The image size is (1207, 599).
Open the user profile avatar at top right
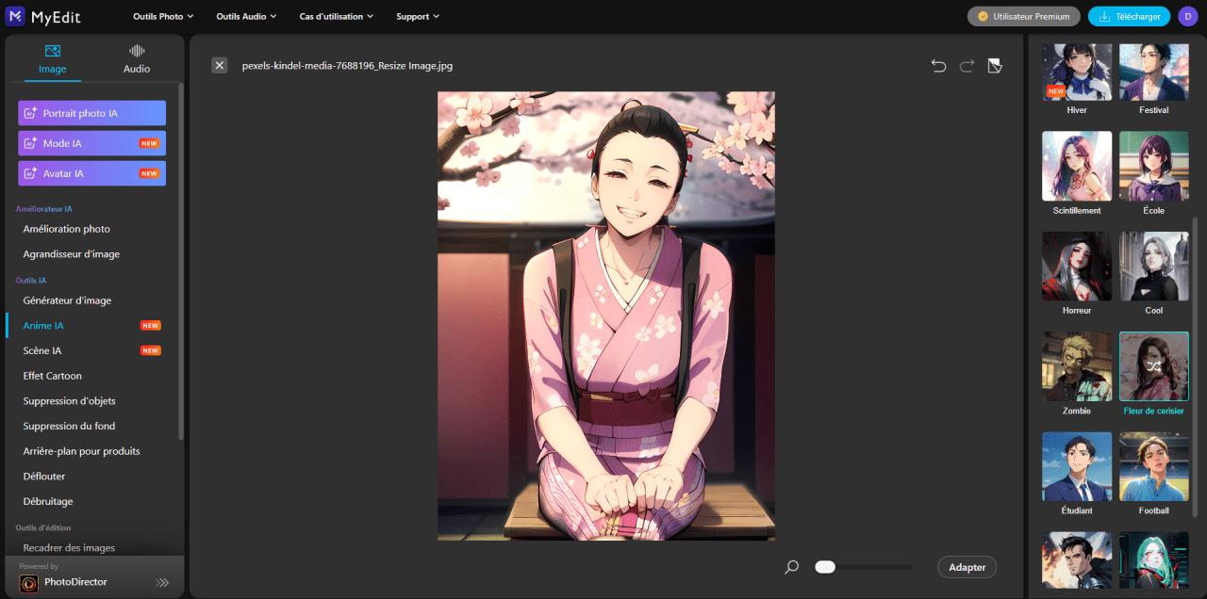click(x=1187, y=16)
